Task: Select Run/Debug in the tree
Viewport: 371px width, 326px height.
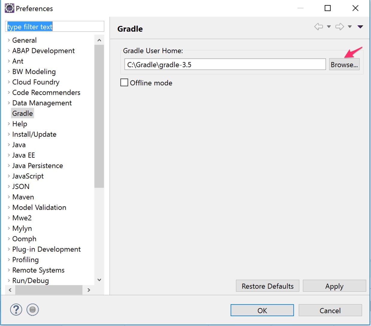Action: [x=31, y=281]
